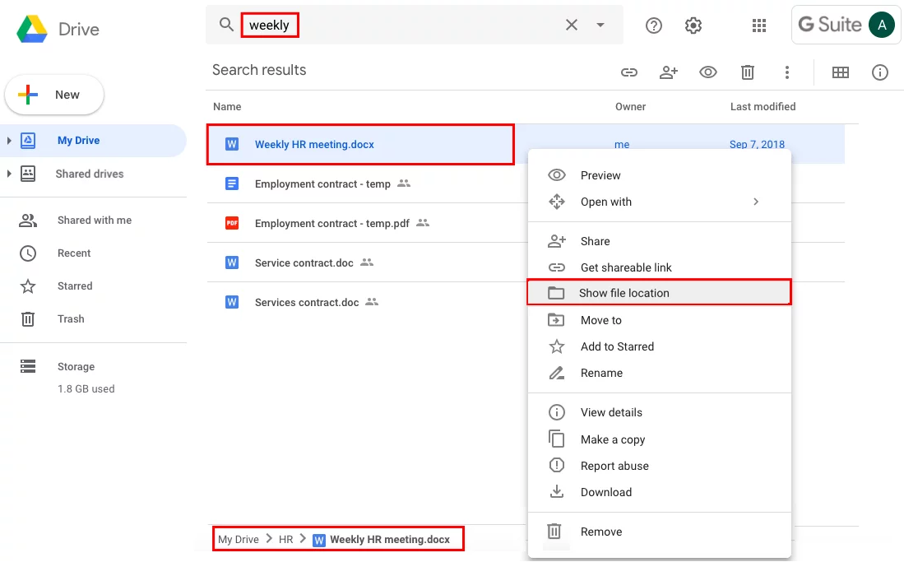Choose Make a copy
This screenshot has height=562, width=904.
tap(660, 439)
